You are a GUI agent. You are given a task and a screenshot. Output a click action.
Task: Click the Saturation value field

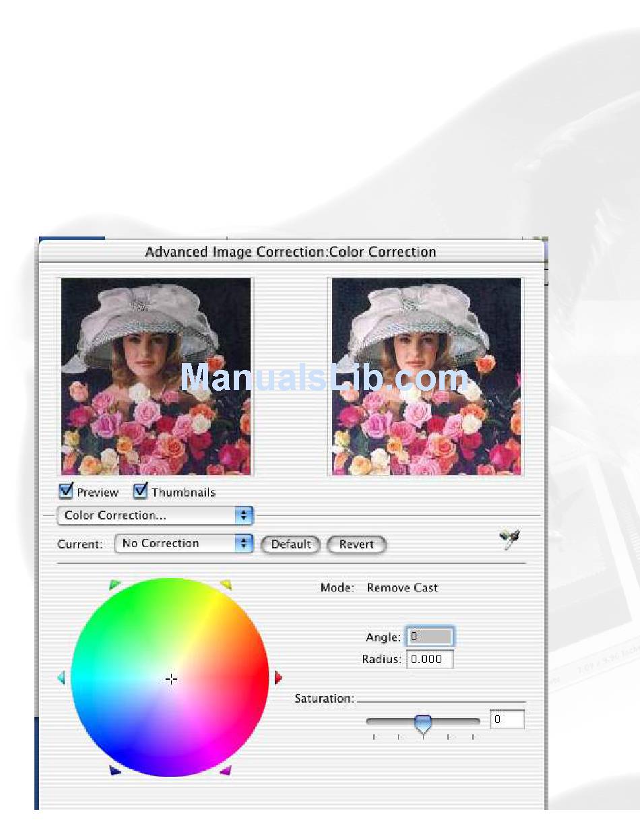(x=507, y=720)
